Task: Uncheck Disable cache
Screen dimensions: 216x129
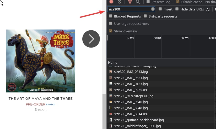Action: (x=178, y=2)
